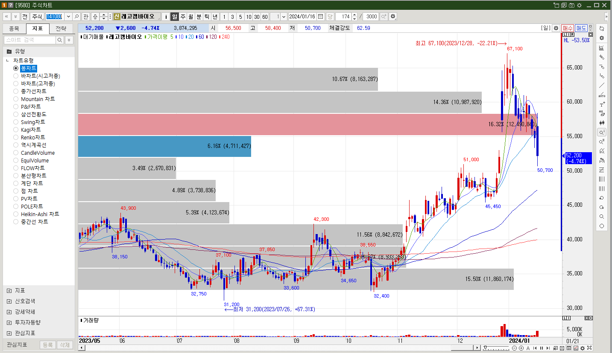Click the red 매수 buy button

(568, 28)
